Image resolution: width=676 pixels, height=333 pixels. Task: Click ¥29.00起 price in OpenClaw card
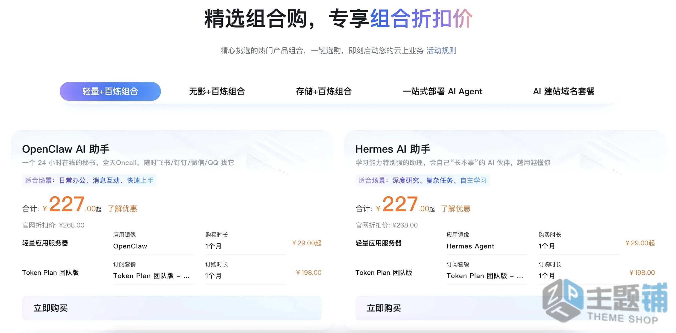307,243
